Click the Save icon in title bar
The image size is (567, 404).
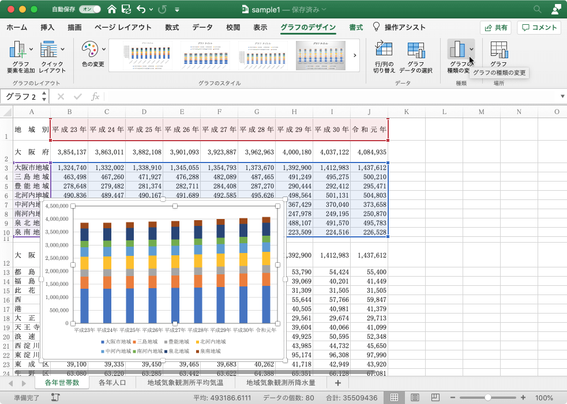126,10
